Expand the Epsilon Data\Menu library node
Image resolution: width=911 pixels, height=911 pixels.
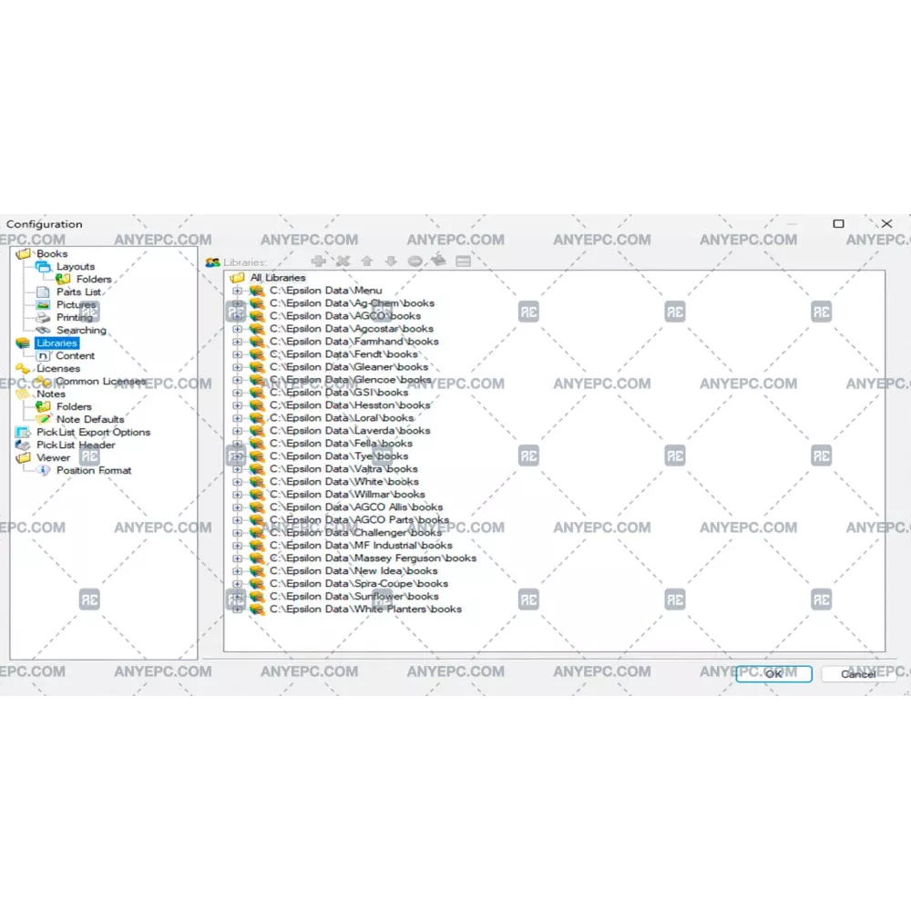[x=237, y=291]
